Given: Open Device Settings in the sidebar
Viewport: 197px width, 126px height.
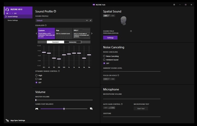Looking at the screenshot, I should (13, 20).
